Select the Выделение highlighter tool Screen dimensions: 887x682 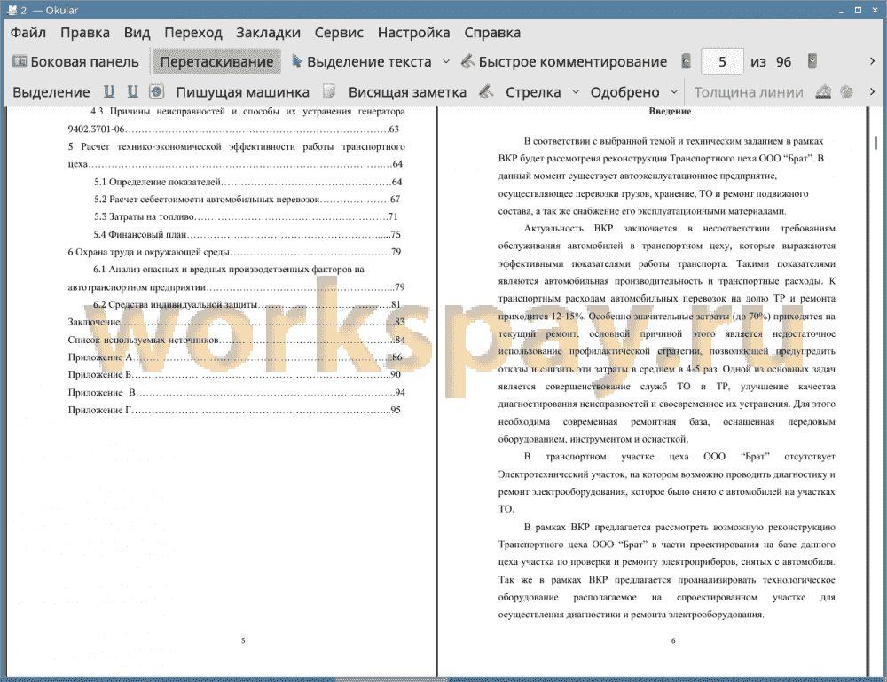click(x=51, y=92)
